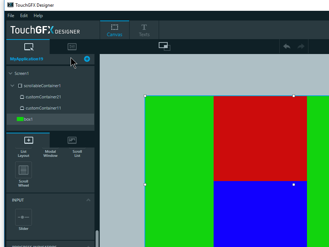Screen dimensions: 329x247
Task: Open the Edit menu
Action: click(x=24, y=16)
